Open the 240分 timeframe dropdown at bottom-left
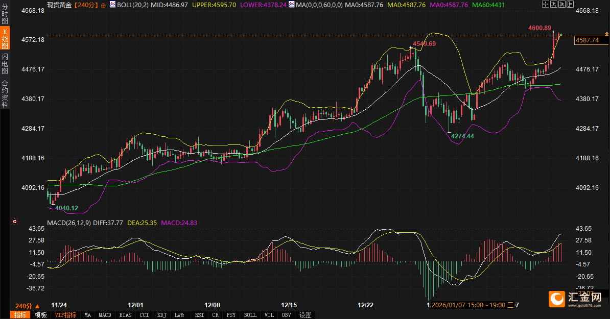610x319 pixels. pos(28,306)
